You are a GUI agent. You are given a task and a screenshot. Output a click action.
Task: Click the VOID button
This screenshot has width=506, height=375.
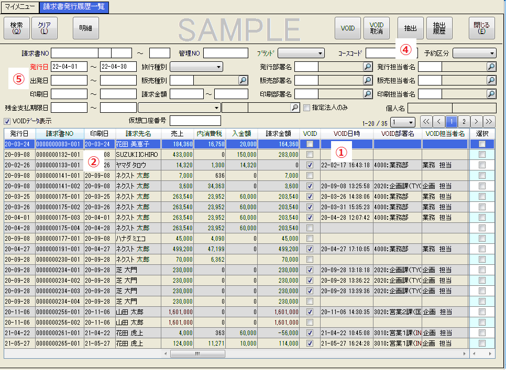[x=348, y=28]
